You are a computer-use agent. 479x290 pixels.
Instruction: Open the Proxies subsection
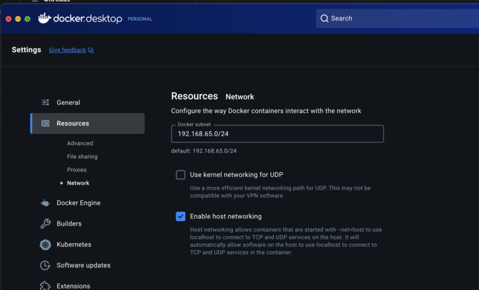coord(77,170)
